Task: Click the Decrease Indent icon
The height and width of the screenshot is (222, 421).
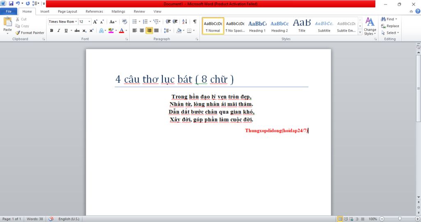Action: (168, 21)
